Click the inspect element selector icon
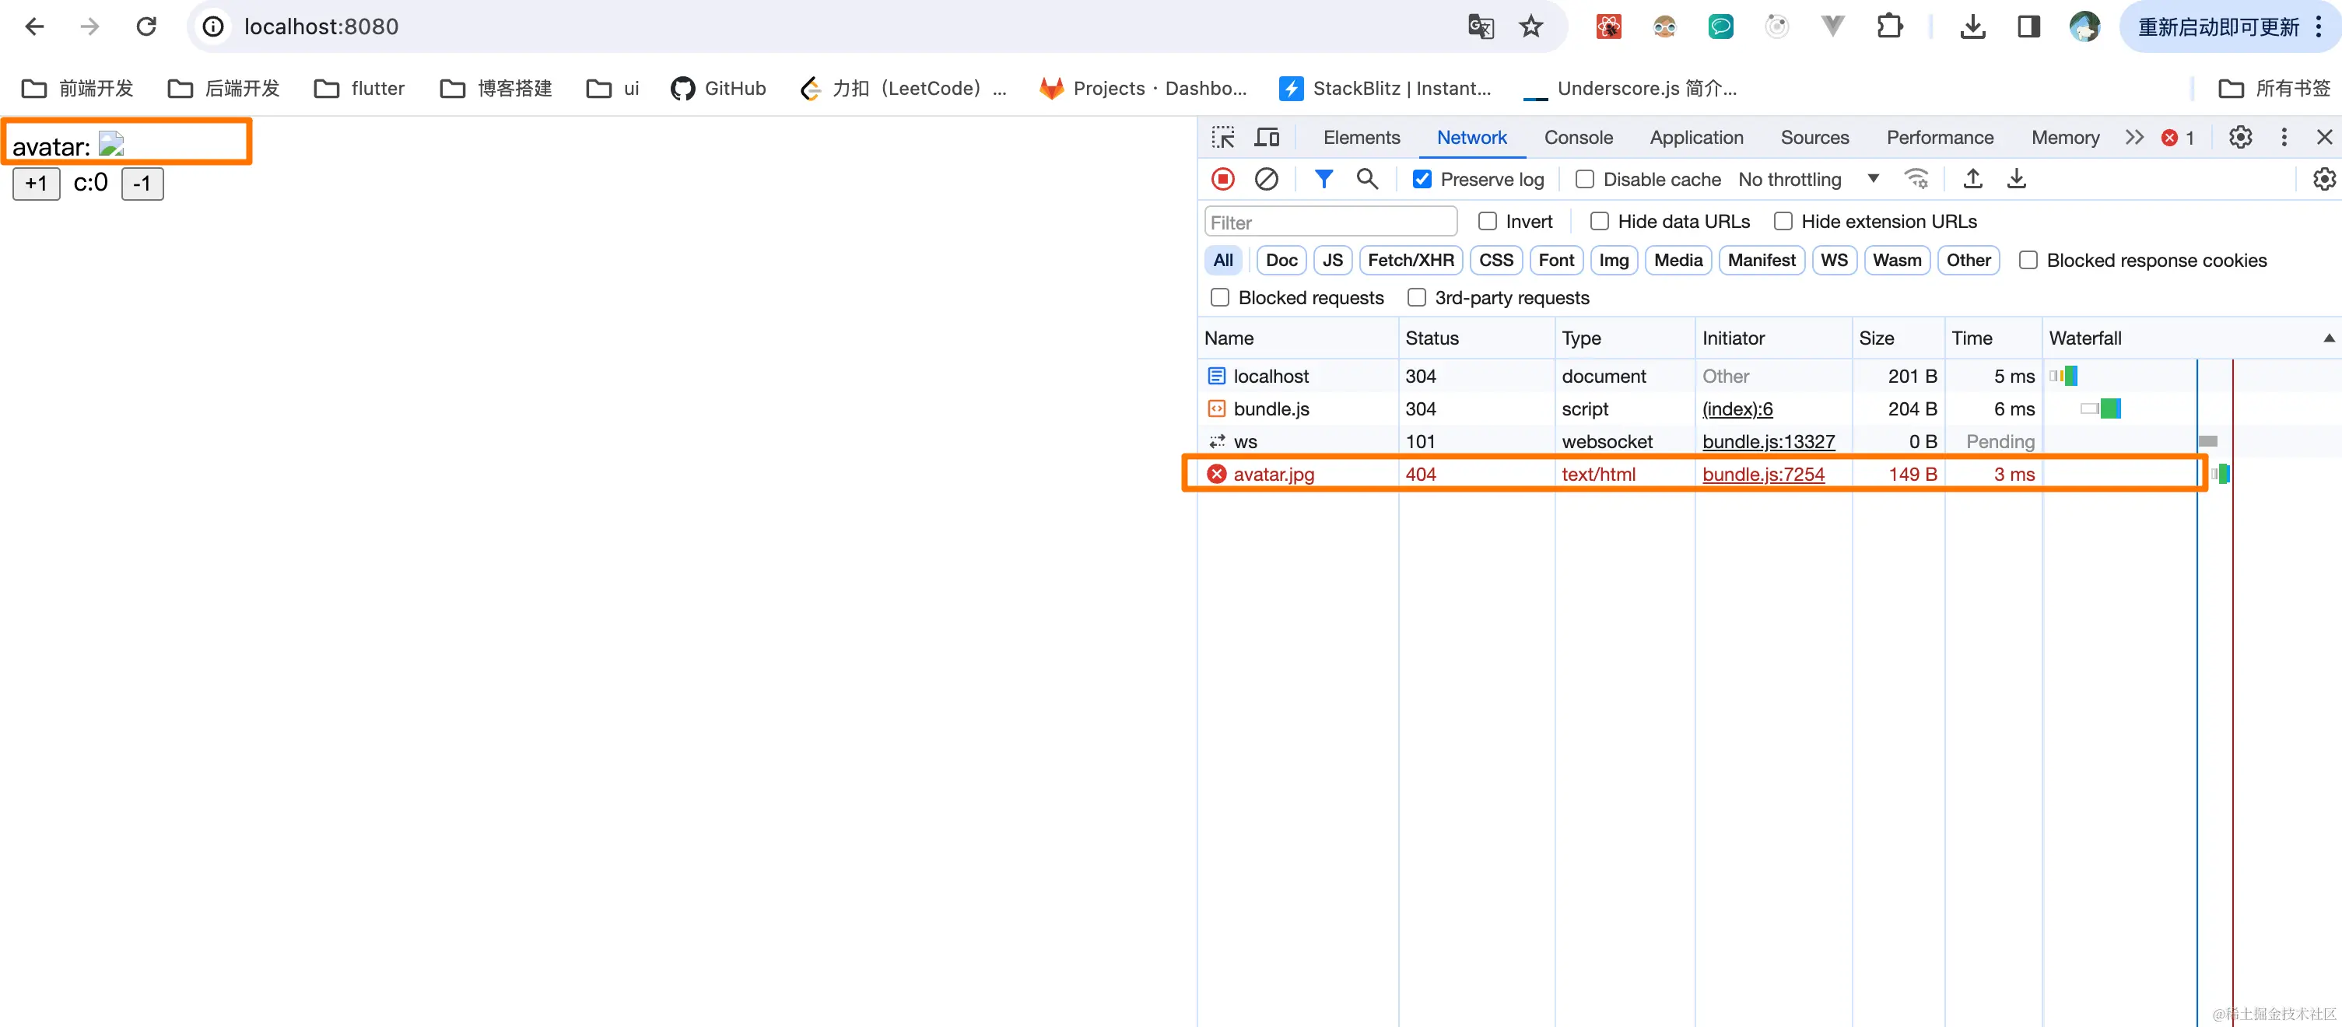This screenshot has height=1027, width=2342. (x=1223, y=137)
